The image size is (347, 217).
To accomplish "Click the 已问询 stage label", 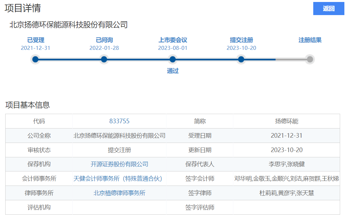I will click(x=104, y=40).
